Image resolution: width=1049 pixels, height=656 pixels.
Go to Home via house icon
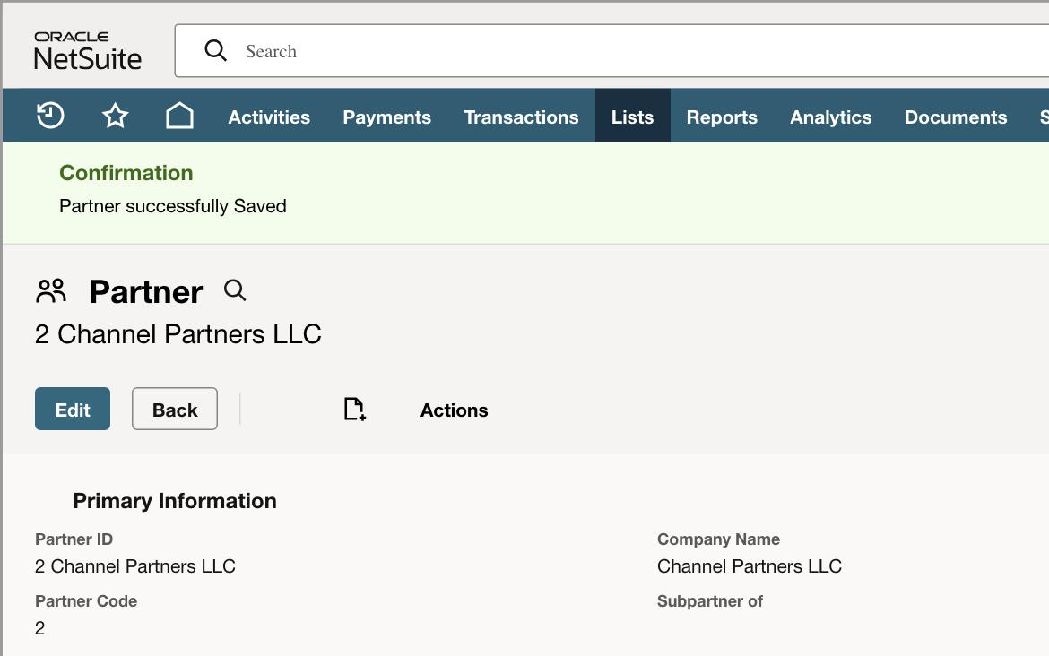pyautogui.click(x=179, y=116)
